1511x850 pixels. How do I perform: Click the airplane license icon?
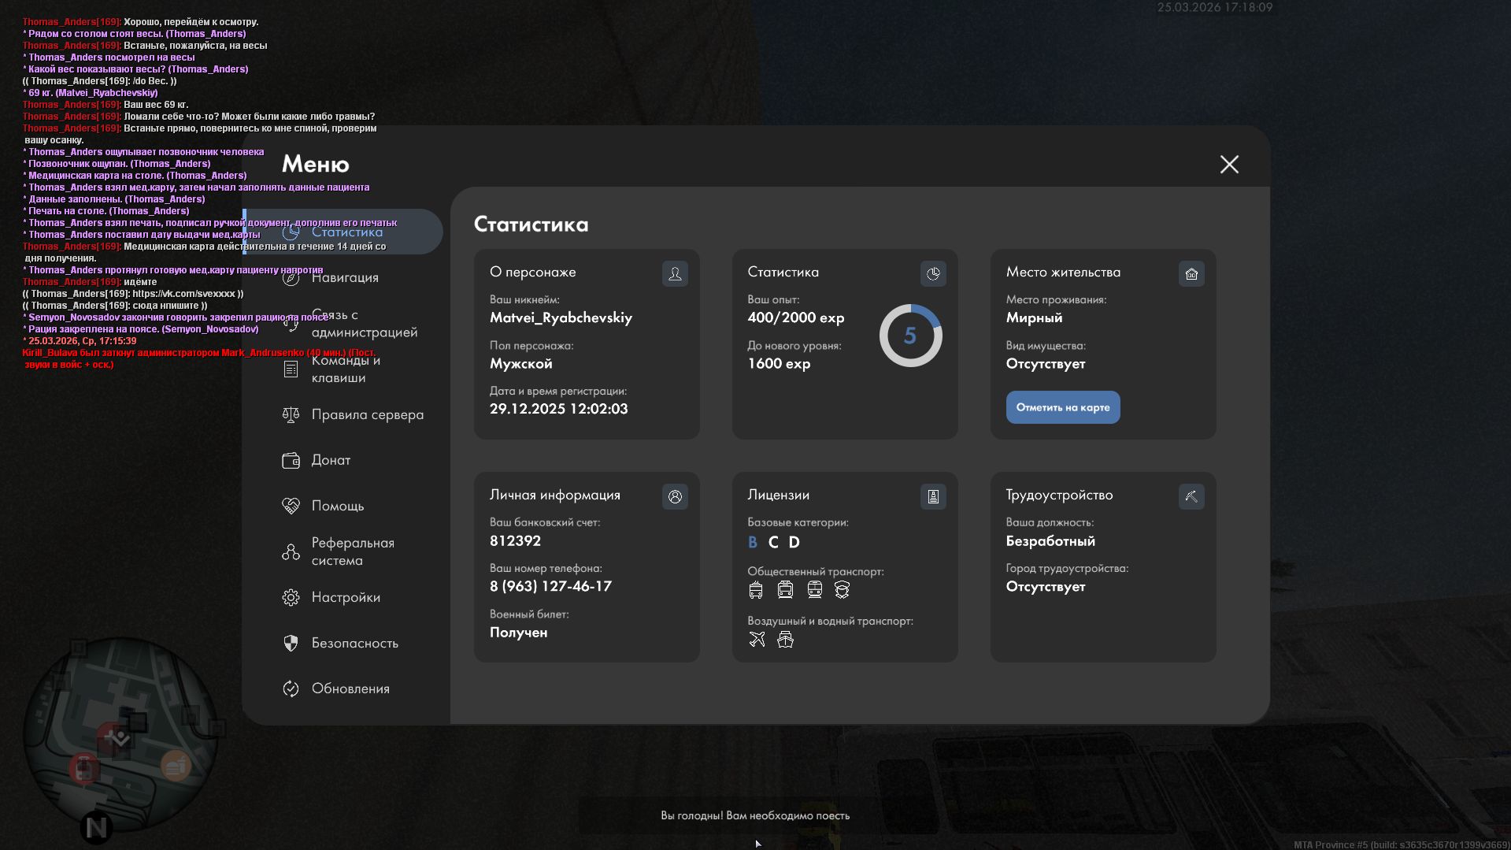click(757, 640)
